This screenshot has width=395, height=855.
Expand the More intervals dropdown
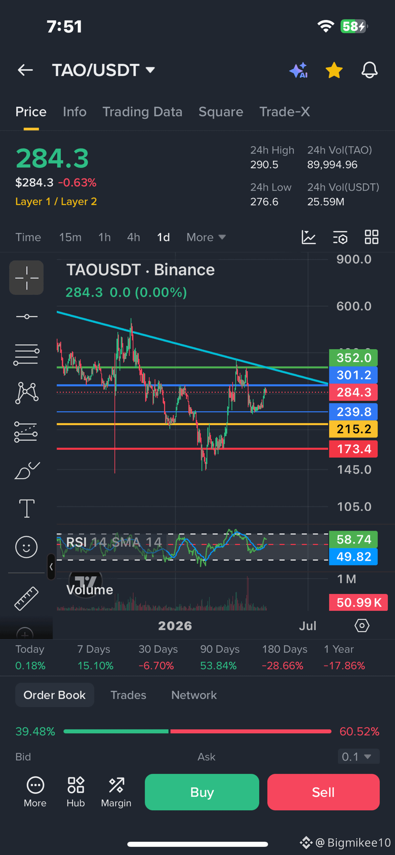206,237
